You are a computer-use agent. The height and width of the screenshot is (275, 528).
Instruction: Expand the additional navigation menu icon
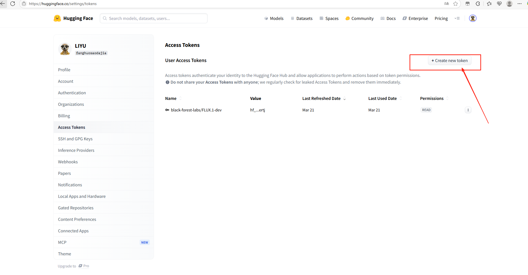click(457, 18)
